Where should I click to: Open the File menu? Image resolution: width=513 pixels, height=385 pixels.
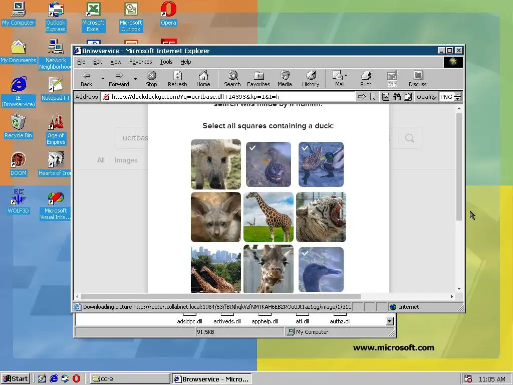(x=81, y=62)
